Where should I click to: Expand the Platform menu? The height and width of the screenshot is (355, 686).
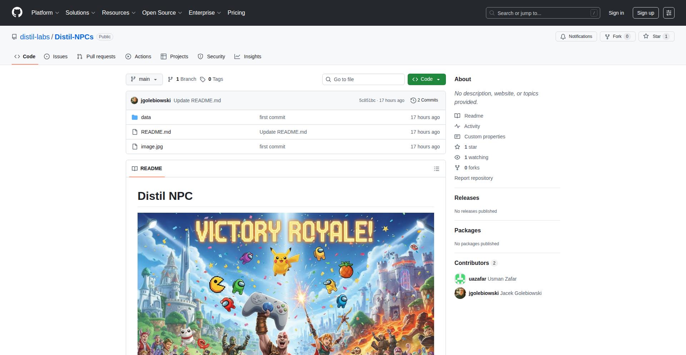tap(45, 13)
